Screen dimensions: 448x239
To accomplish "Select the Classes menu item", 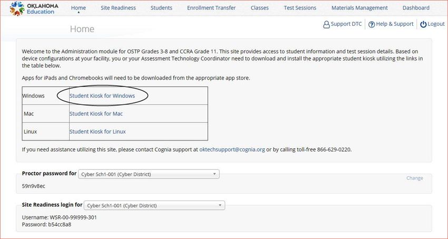I will pos(260,8).
